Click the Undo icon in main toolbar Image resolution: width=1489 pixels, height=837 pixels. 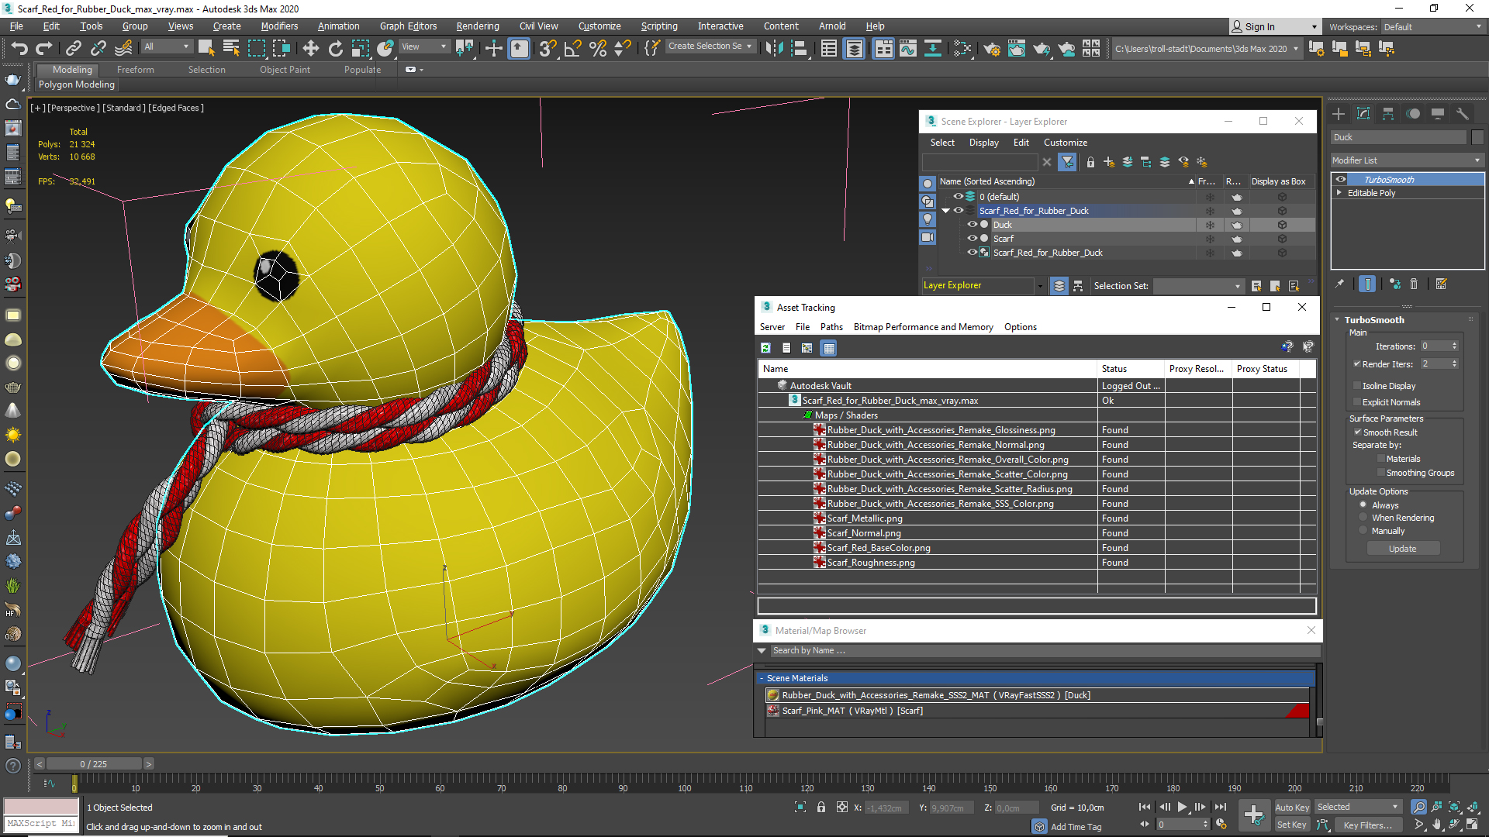coord(19,48)
